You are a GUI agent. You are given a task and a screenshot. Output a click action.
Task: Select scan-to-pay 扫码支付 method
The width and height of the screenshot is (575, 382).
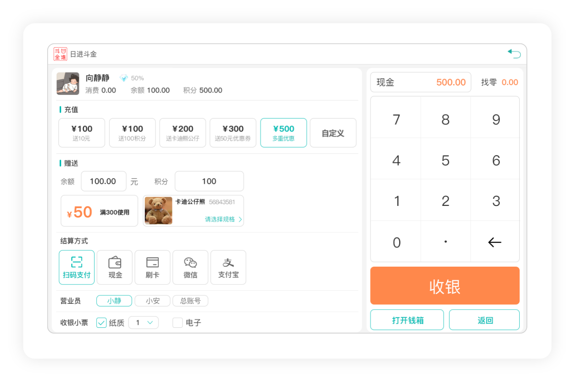[x=77, y=267]
